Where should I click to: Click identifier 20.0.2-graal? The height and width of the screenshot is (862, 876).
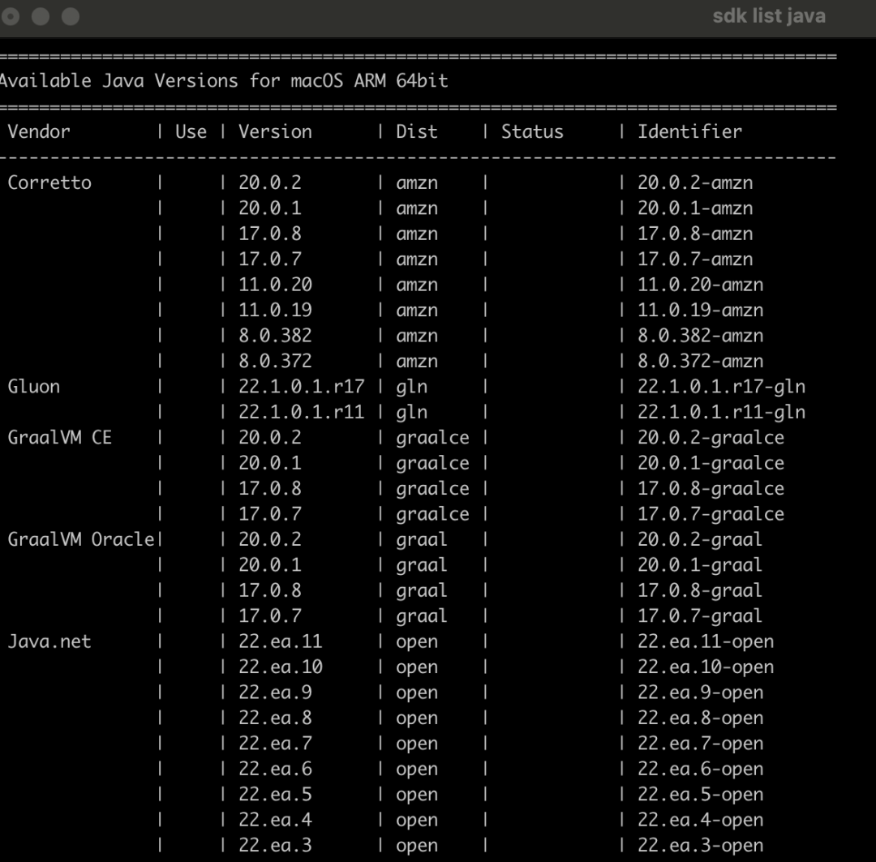[701, 539]
